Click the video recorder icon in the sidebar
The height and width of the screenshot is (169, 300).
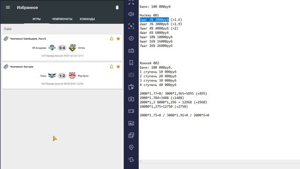click(x=131, y=111)
